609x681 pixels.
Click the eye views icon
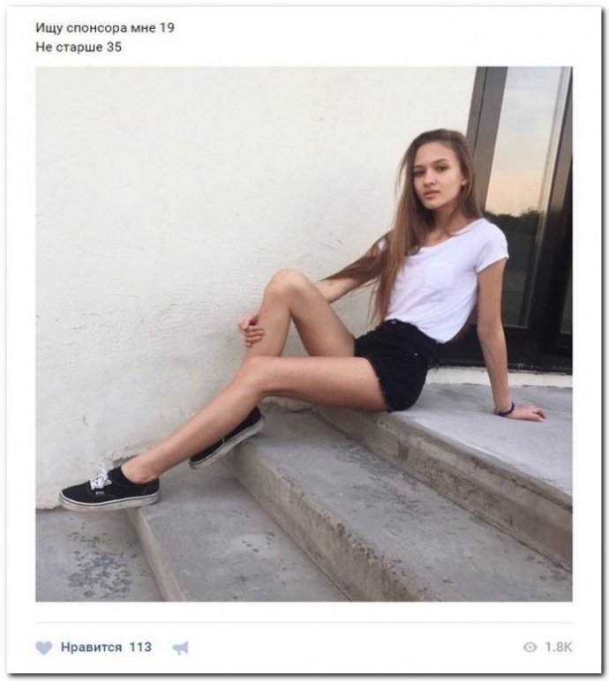pyautogui.click(x=530, y=647)
